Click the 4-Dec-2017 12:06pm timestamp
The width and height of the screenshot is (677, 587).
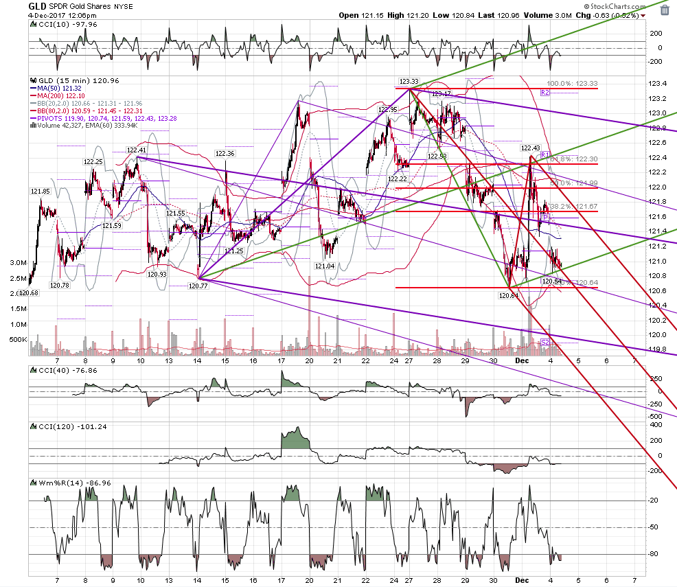(62, 16)
